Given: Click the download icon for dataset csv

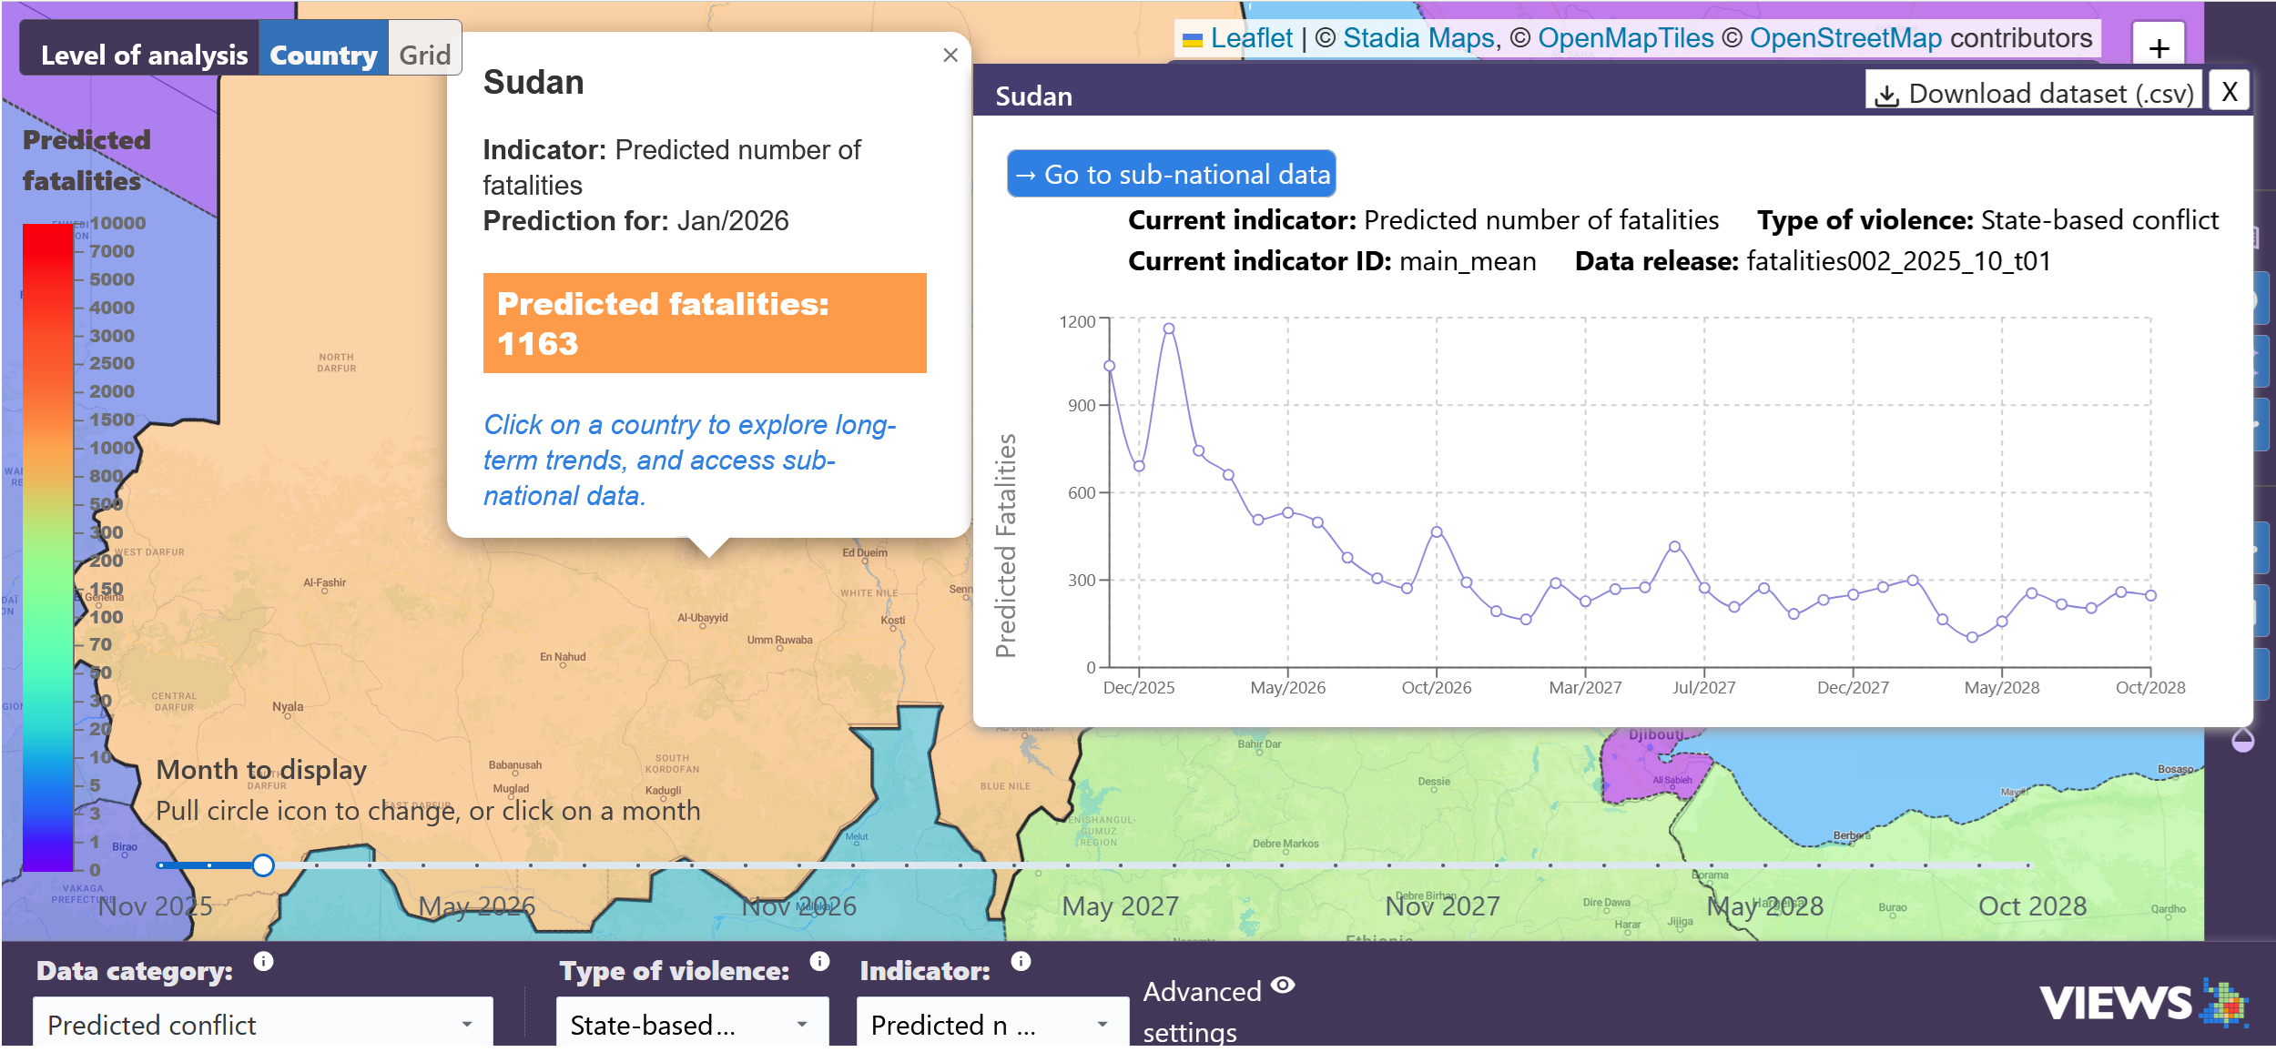Looking at the screenshot, I should click(1887, 95).
